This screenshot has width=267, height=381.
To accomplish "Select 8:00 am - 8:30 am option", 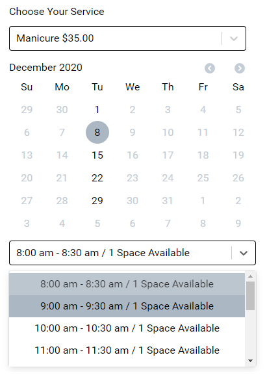I will point(127,284).
